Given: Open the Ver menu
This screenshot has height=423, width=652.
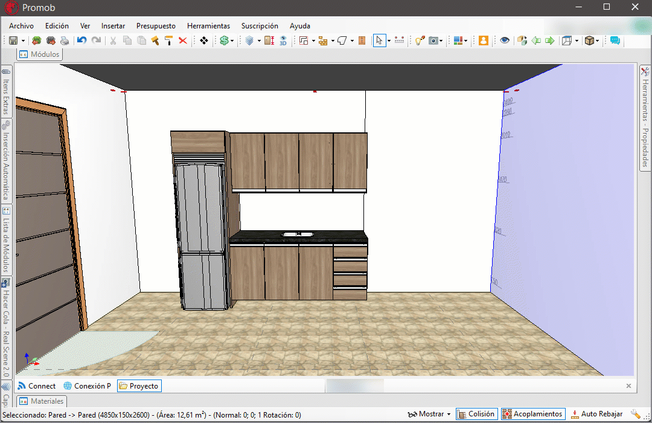Looking at the screenshot, I should (85, 26).
